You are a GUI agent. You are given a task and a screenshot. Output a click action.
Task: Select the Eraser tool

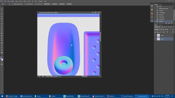2,33
